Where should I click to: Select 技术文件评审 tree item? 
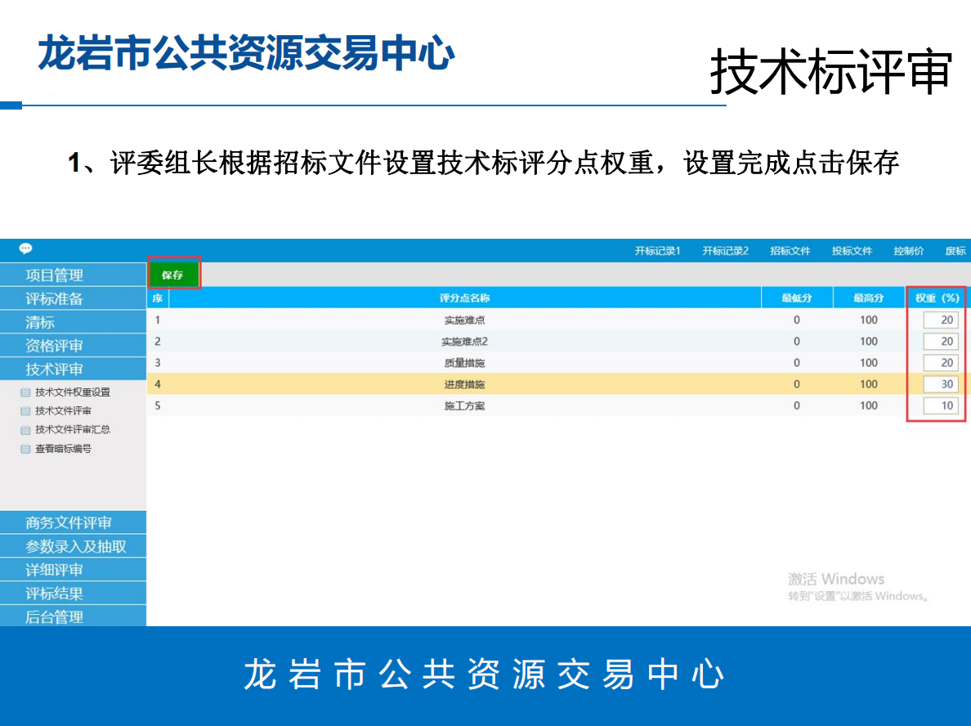63,410
